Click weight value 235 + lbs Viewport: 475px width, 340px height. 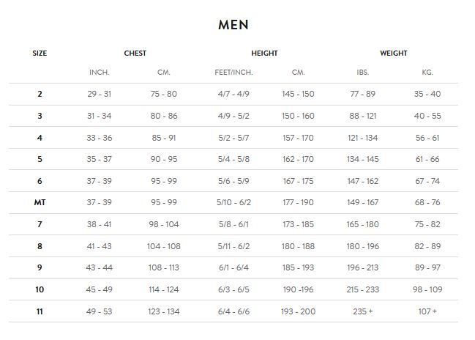(362, 311)
